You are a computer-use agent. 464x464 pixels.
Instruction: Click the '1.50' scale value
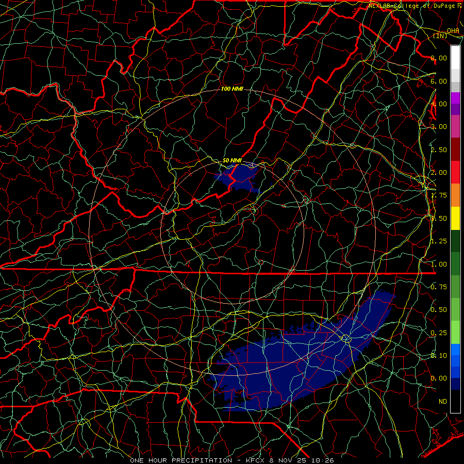tap(439, 219)
